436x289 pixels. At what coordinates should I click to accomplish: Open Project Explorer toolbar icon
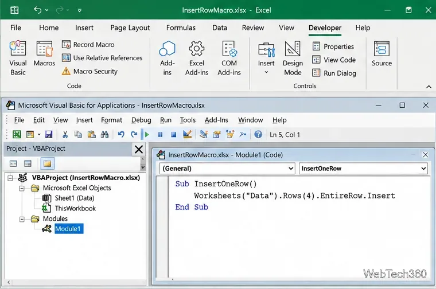click(204, 135)
